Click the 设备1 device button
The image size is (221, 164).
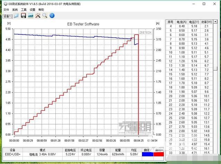click(x=7, y=16)
